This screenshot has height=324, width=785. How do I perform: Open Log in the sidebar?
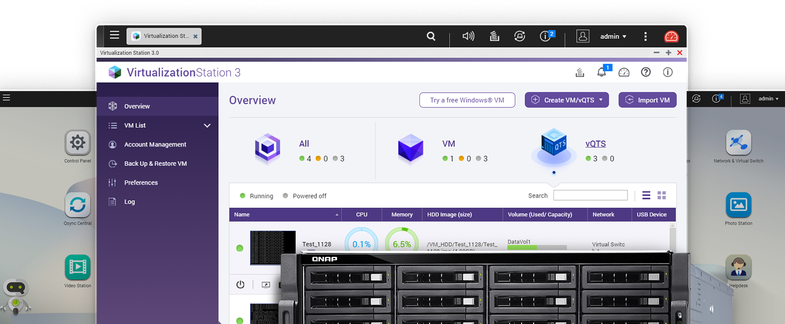[157, 202]
